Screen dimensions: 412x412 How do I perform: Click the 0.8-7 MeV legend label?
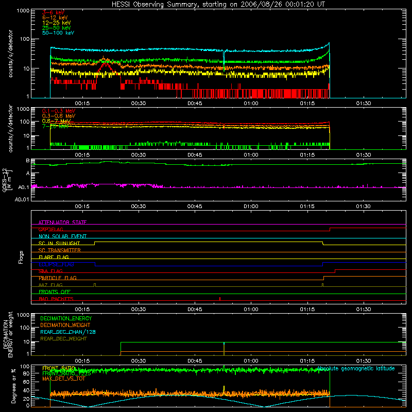[56, 121]
